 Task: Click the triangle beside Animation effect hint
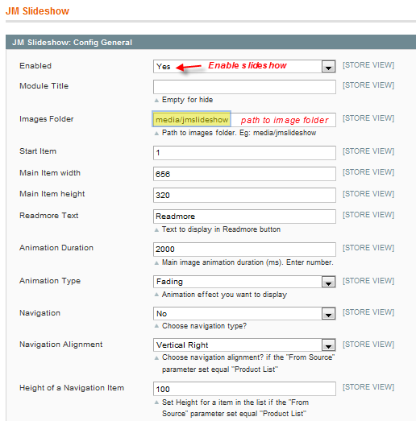point(156,295)
